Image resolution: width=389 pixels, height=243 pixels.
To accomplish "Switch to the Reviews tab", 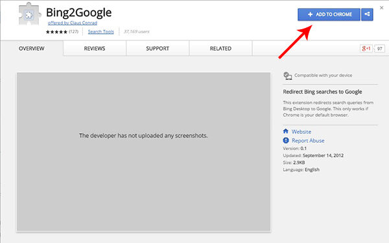I will 95,48.
